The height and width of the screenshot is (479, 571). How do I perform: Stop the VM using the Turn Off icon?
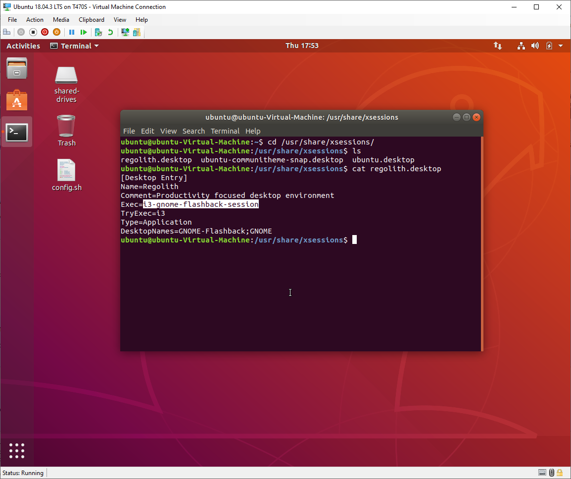[x=33, y=32]
